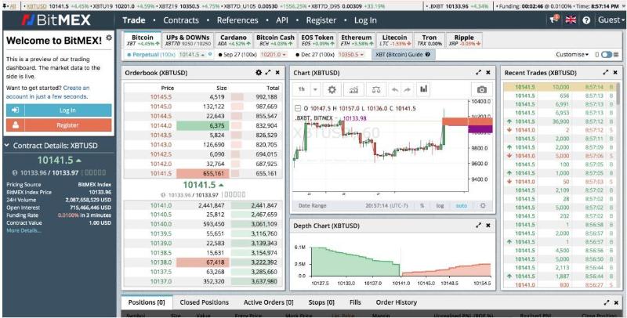
Task: Click the chart bar-style icon
Action: pos(424,90)
